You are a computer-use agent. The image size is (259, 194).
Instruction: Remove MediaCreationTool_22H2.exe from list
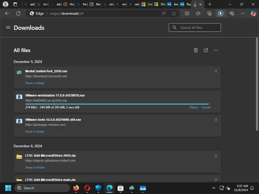[216, 71]
